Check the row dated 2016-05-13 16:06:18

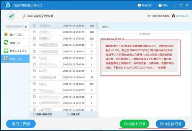[x=34, y=97]
